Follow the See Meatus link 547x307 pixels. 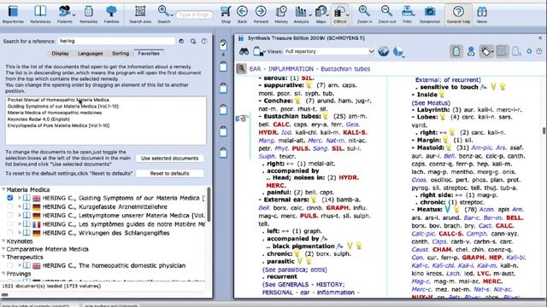(431, 103)
